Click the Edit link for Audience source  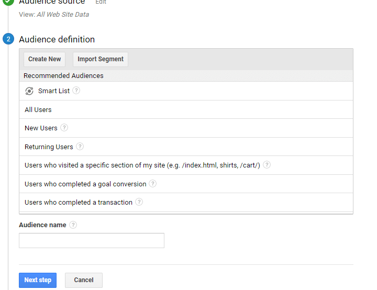pos(101,2)
